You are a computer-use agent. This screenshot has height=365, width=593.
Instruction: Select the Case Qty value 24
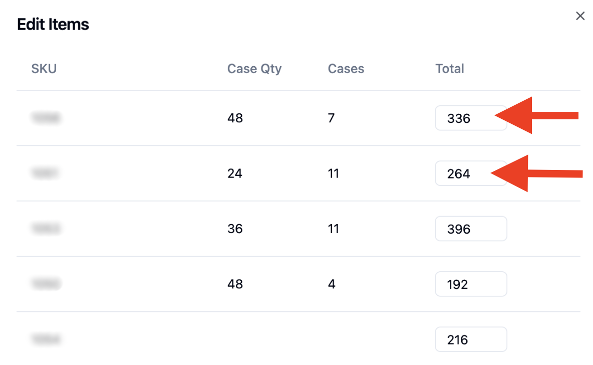[234, 173]
